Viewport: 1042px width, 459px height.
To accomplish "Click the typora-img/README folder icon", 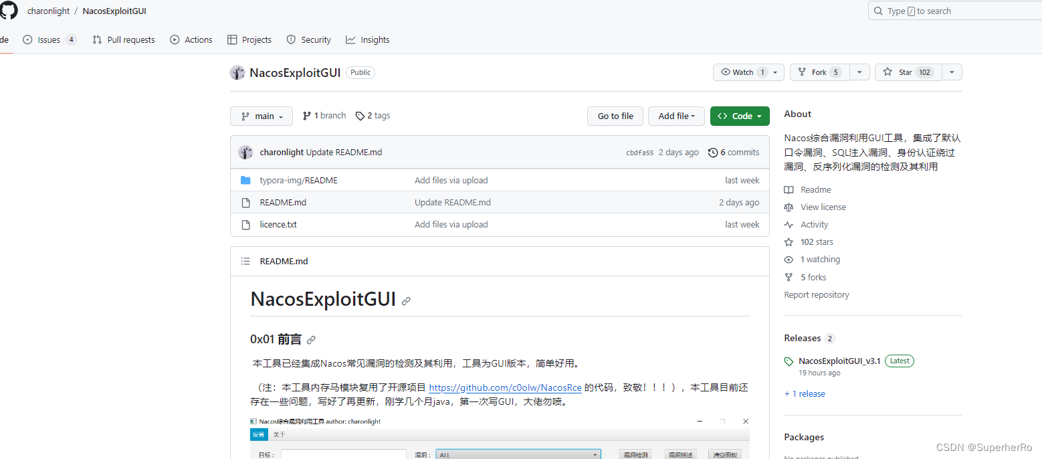I will pyautogui.click(x=245, y=180).
